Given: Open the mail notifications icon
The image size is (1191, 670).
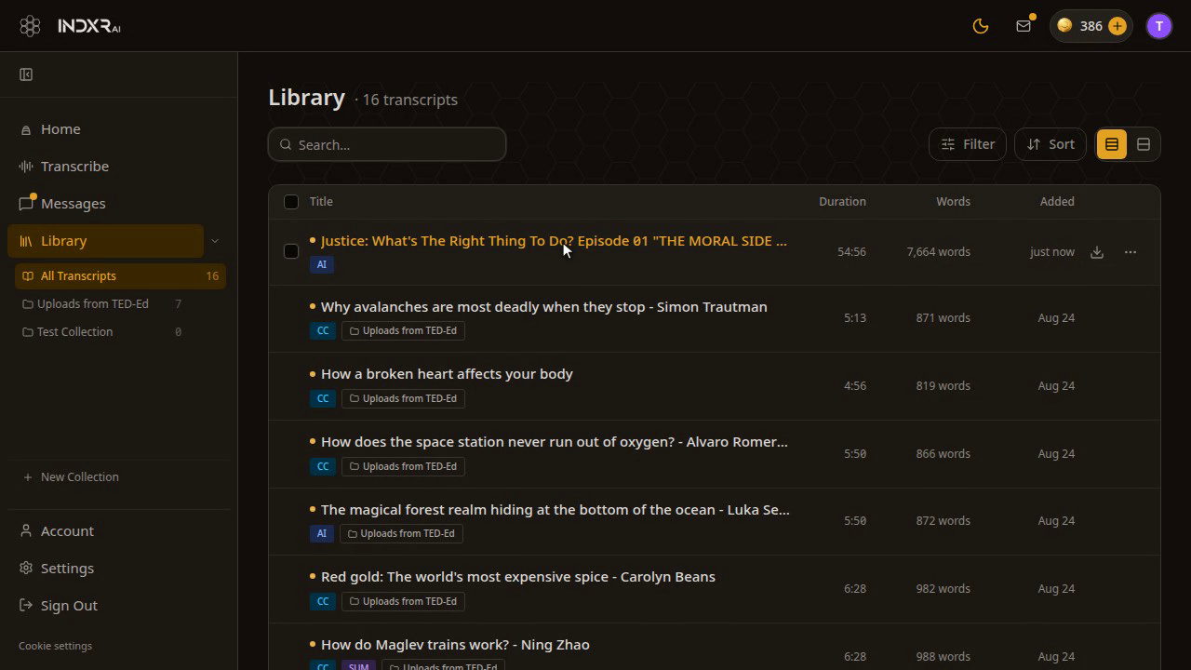Looking at the screenshot, I should tap(1024, 26).
